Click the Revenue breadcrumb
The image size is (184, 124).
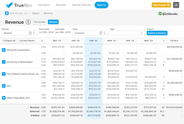(x=48, y=13)
